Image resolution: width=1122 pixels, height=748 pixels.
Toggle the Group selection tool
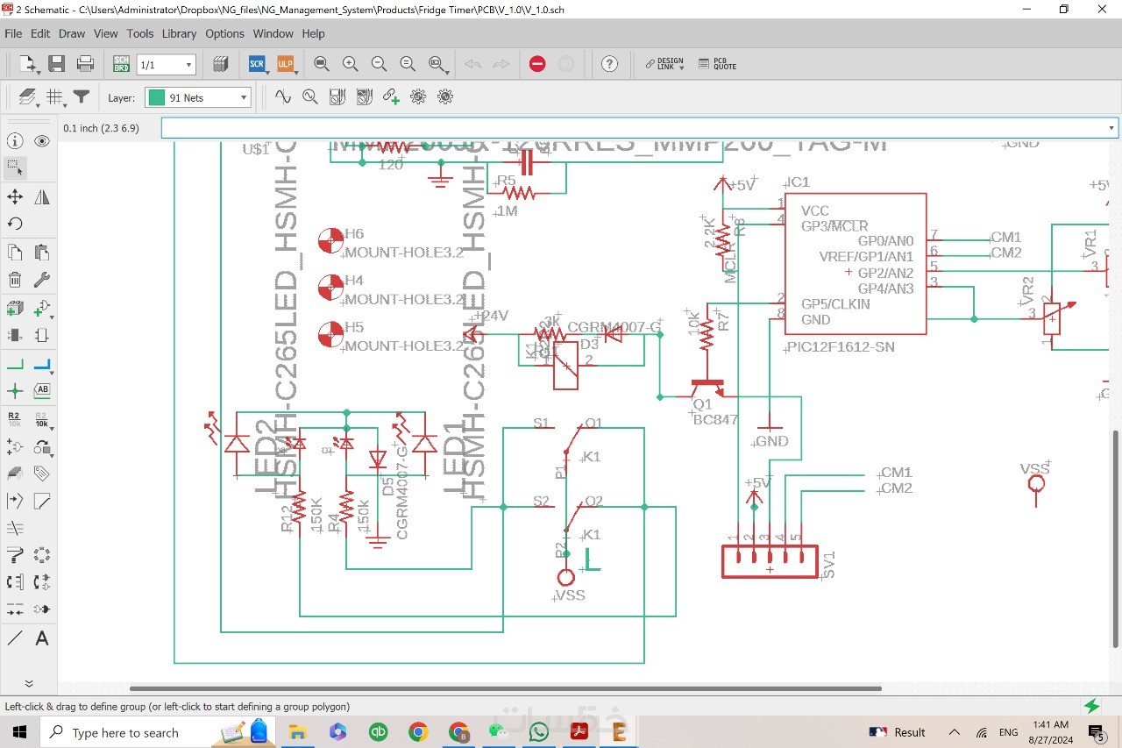pos(15,167)
